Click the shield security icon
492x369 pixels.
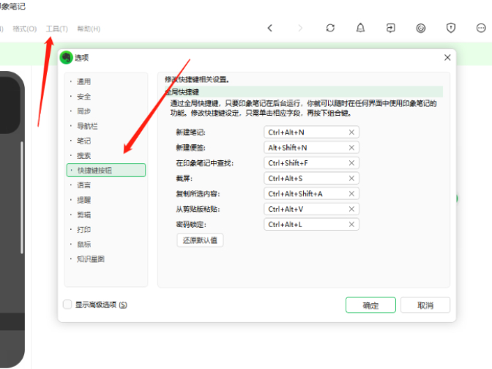pyautogui.click(x=451, y=28)
